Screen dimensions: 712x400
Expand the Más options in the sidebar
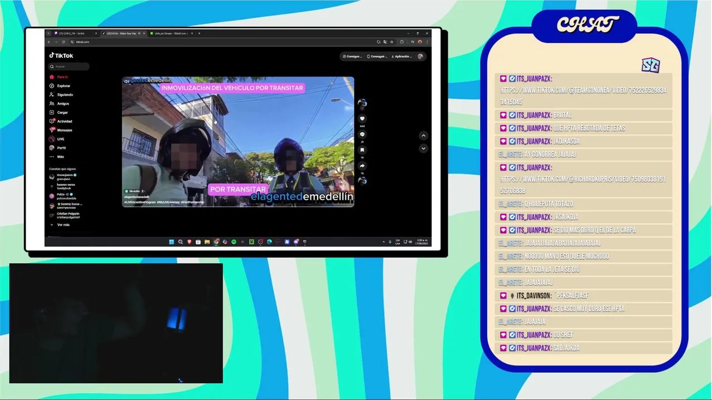click(57, 157)
